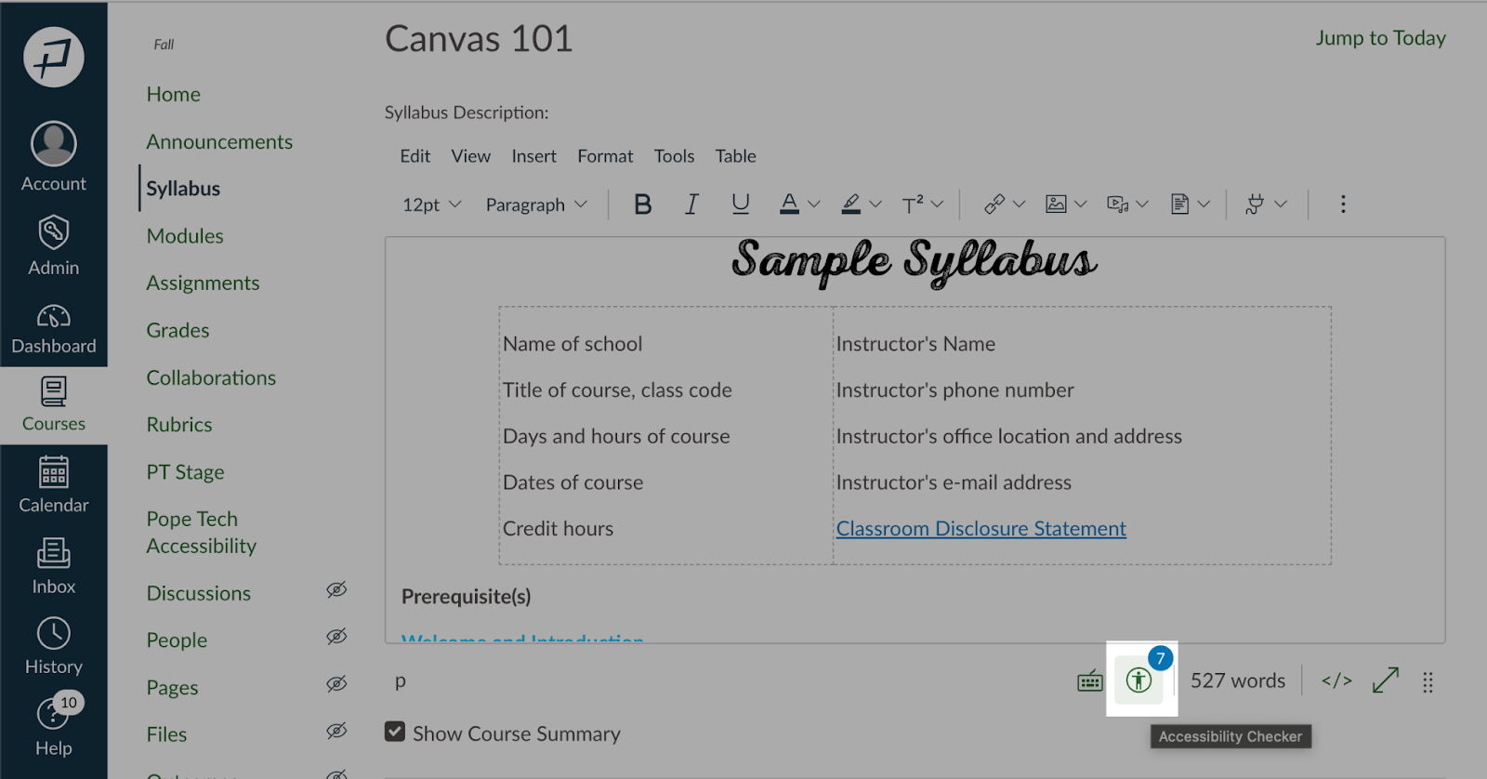Expand the superscript options arrow
This screenshot has height=779, width=1487.
937,205
